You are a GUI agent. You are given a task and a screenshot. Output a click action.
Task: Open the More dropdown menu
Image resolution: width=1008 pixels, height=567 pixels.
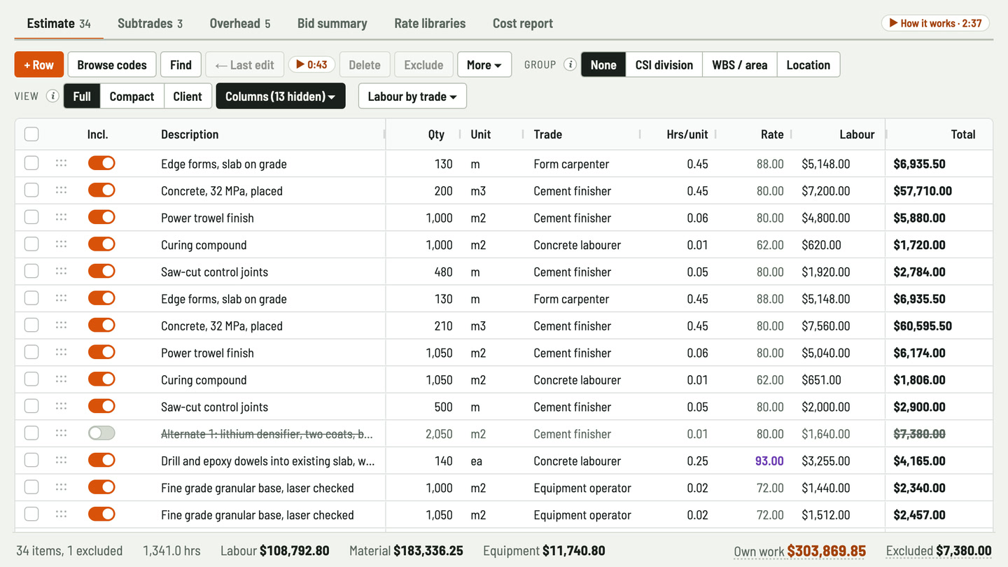[x=484, y=65]
